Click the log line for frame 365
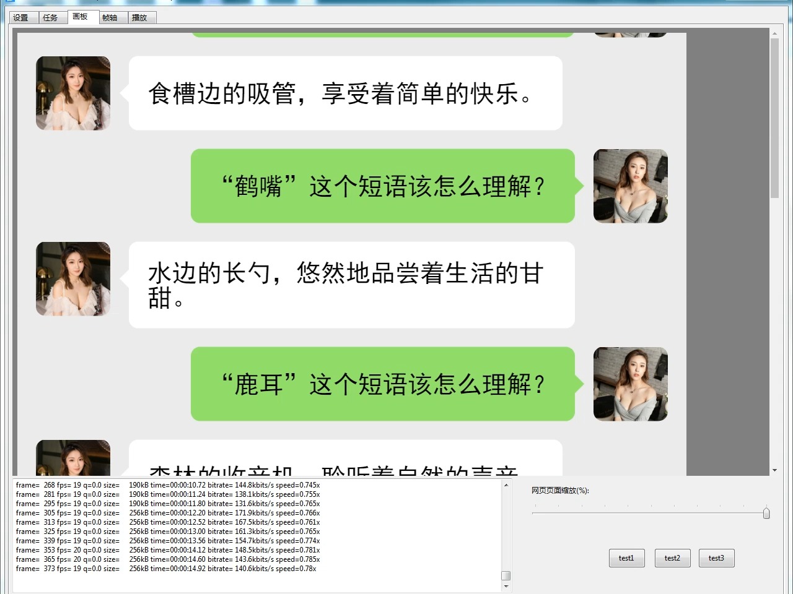The image size is (793, 594). click(168, 559)
